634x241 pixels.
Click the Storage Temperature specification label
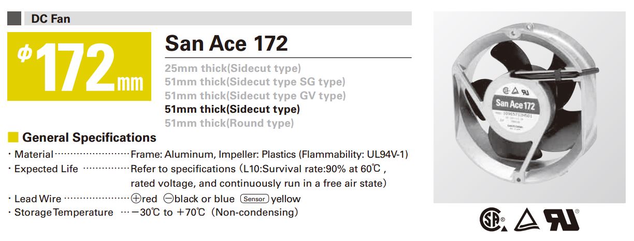[x=64, y=213]
